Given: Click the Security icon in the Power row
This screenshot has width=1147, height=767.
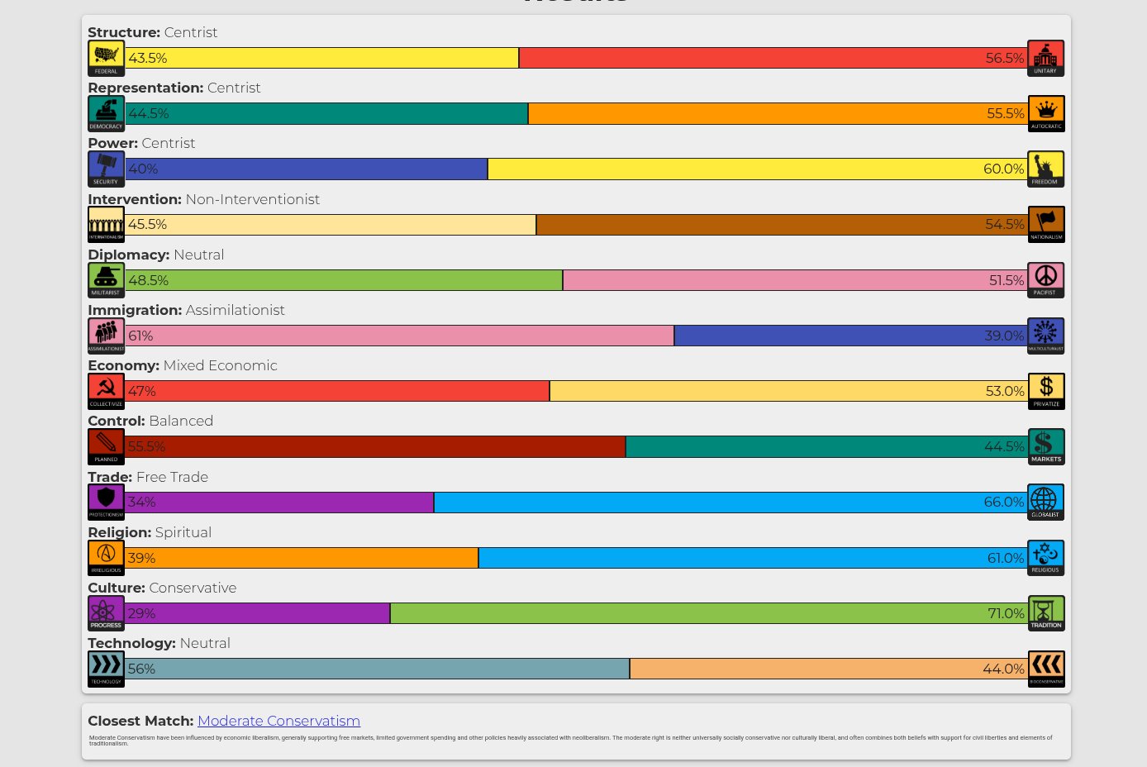Looking at the screenshot, I should [106, 169].
